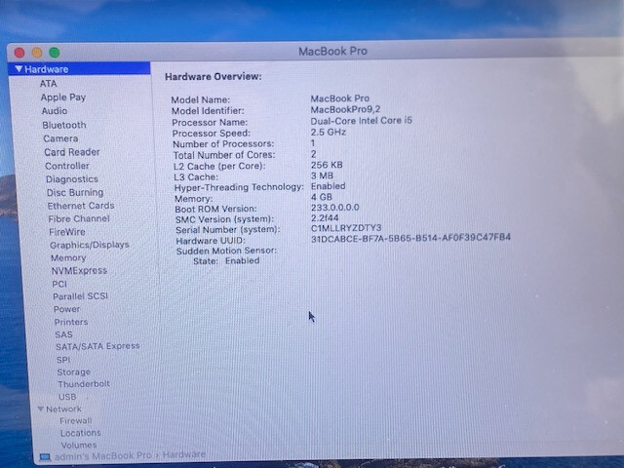Click the SMC version 2.2f44
This screenshot has width=624, height=468.
325,218
